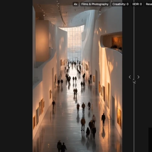Click the left chevron on comparison slider
Viewport: 152px width, 152px height.
coord(130,77)
